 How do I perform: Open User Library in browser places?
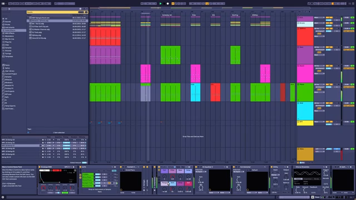coord(9,71)
